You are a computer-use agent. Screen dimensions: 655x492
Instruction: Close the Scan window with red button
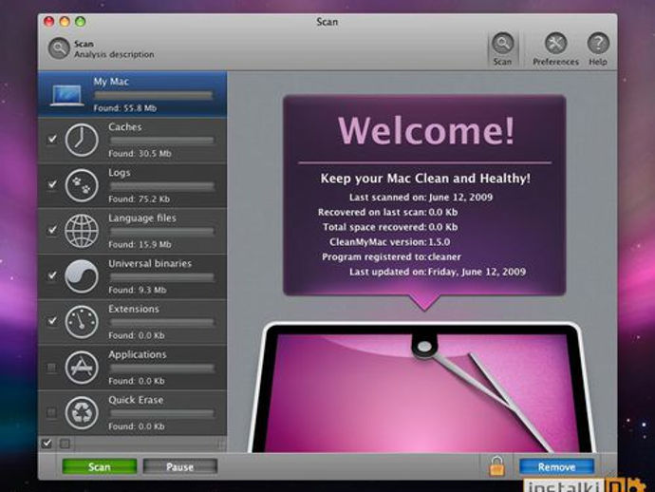[x=48, y=21]
